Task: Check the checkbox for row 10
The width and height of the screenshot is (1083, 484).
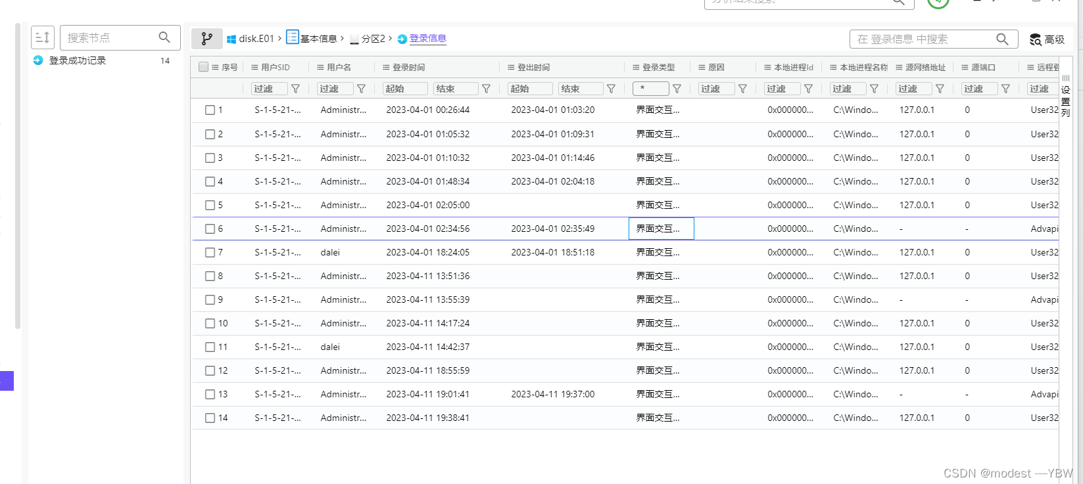Action: pyautogui.click(x=210, y=323)
